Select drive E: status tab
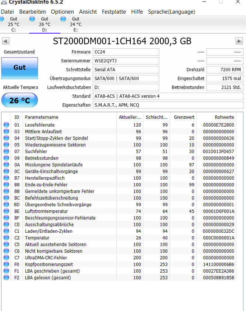The height and width of the screenshot is (311, 246). [x=75, y=24]
